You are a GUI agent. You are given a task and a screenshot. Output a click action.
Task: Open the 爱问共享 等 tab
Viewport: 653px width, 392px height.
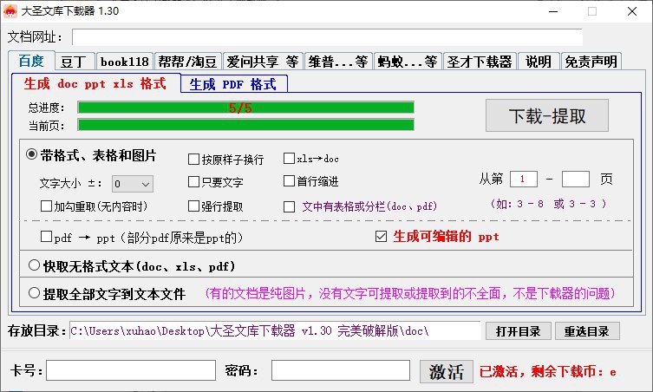point(263,62)
